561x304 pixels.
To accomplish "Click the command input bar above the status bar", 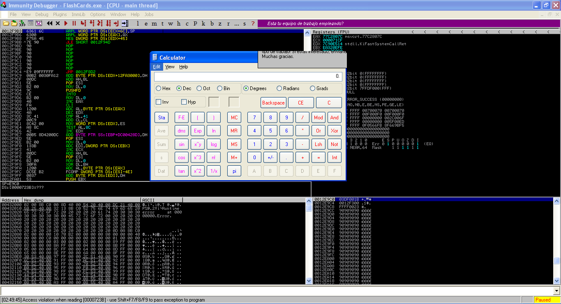I will [277, 291].
